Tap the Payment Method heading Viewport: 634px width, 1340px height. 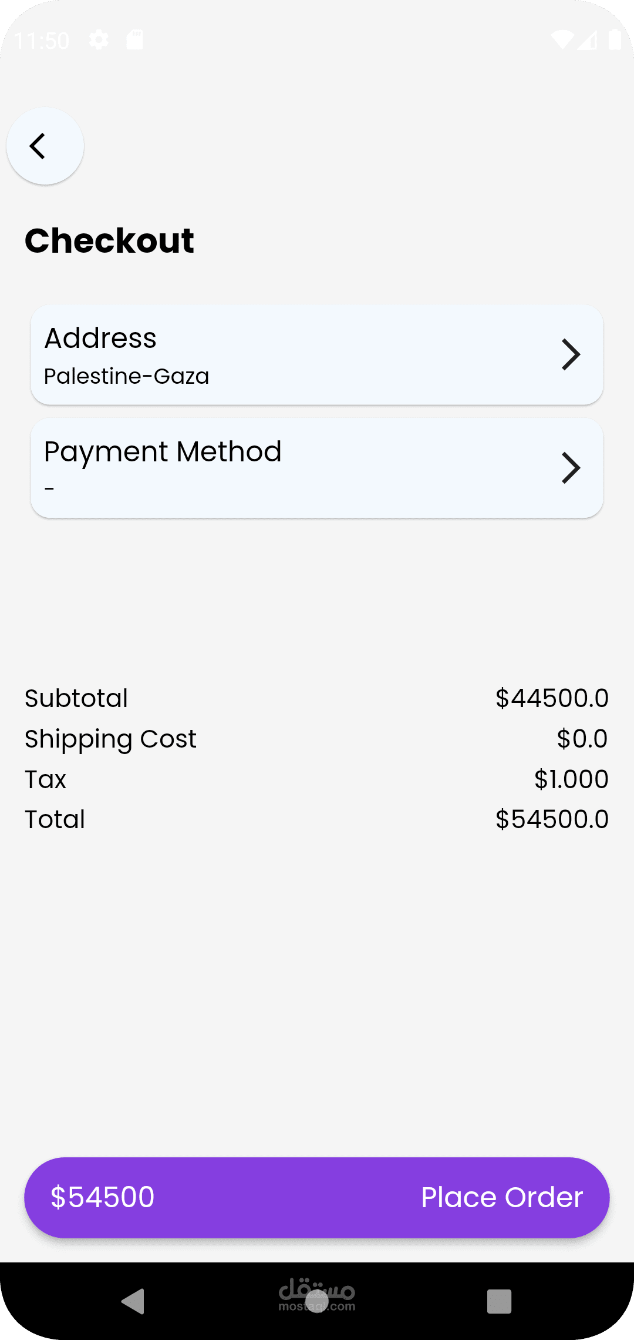click(x=163, y=451)
